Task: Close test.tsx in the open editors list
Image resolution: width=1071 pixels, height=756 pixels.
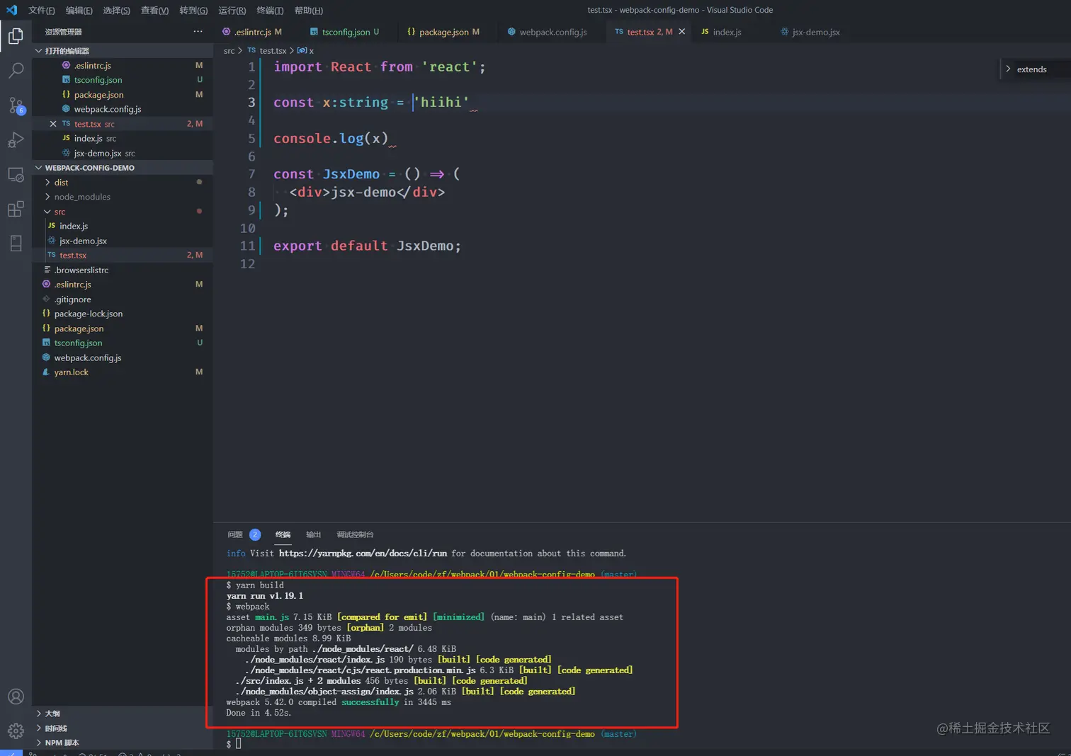Action: (53, 124)
